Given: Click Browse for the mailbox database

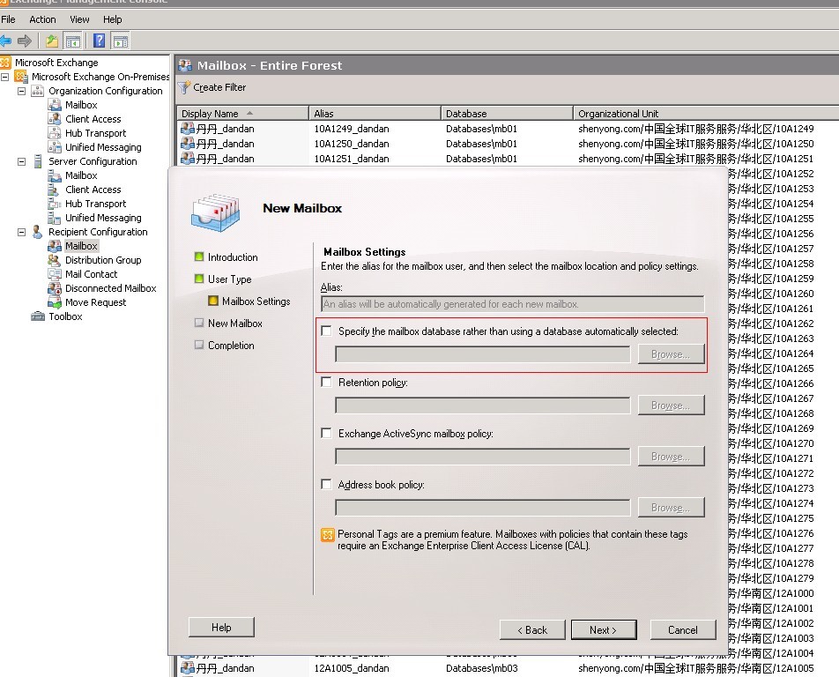Looking at the screenshot, I should [x=671, y=354].
